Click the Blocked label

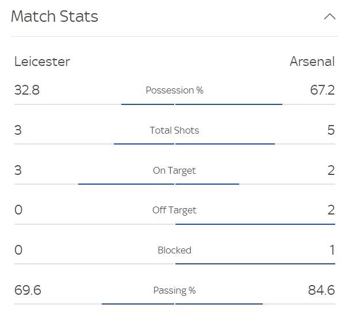(175, 250)
